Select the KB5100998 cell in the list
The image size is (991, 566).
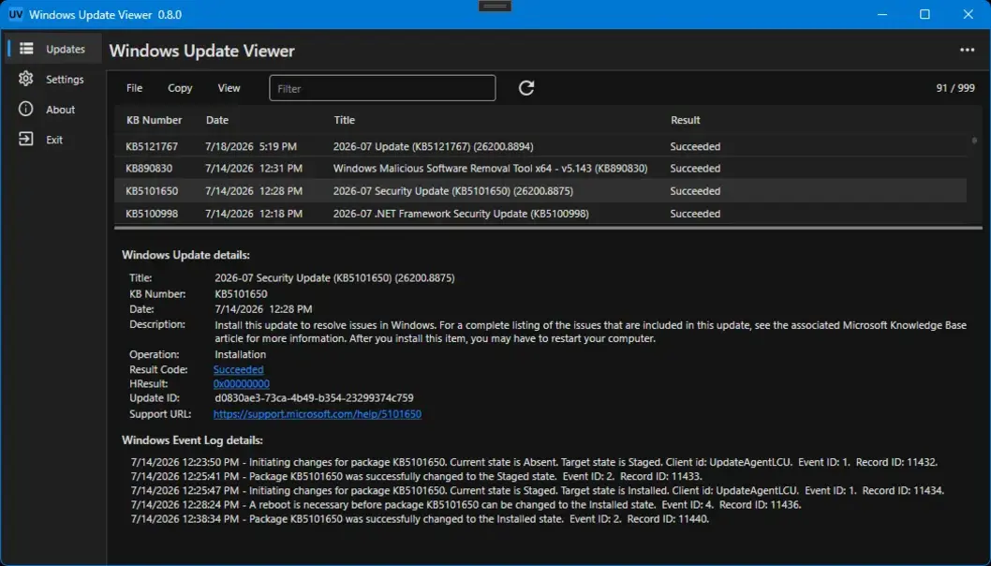[x=152, y=214]
